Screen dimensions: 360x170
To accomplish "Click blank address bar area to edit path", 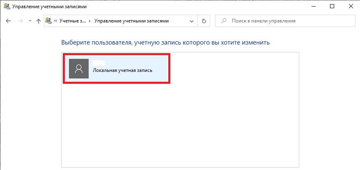I will click(179, 21).
